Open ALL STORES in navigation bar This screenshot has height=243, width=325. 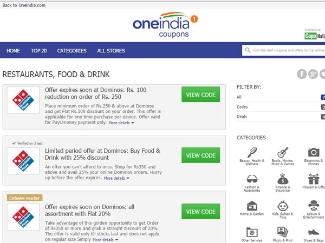point(111,51)
